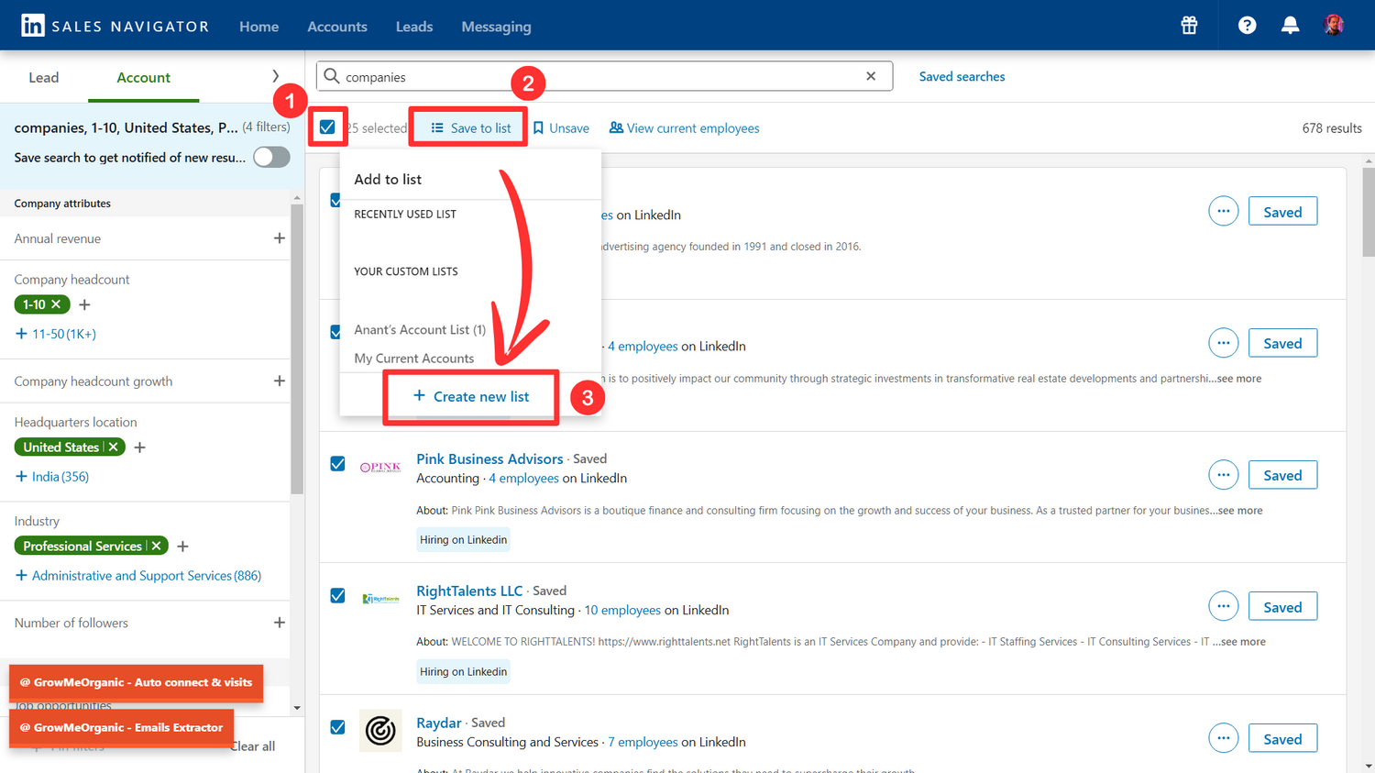Go to the Home menu

(x=259, y=27)
